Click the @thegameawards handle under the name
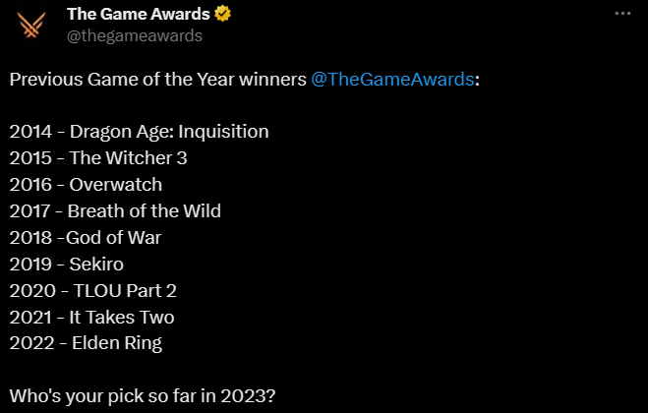 pyautogui.click(x=135, y=36)
